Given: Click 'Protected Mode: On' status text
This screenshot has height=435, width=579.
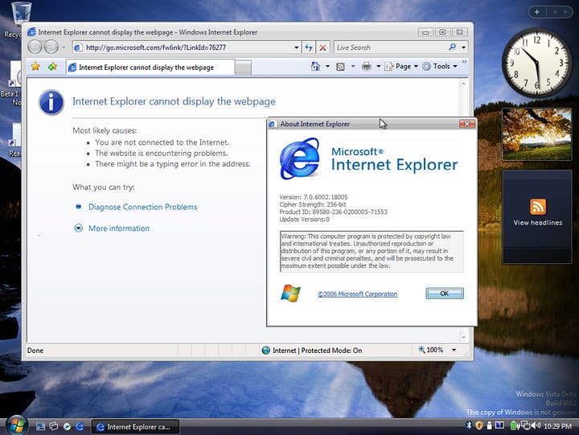Looking at the screenshot, I should point(331,351).
